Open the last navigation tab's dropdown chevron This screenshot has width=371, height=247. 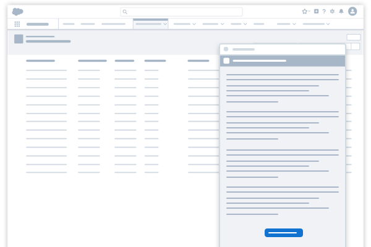pyautogui.click(x=328, y=24)
